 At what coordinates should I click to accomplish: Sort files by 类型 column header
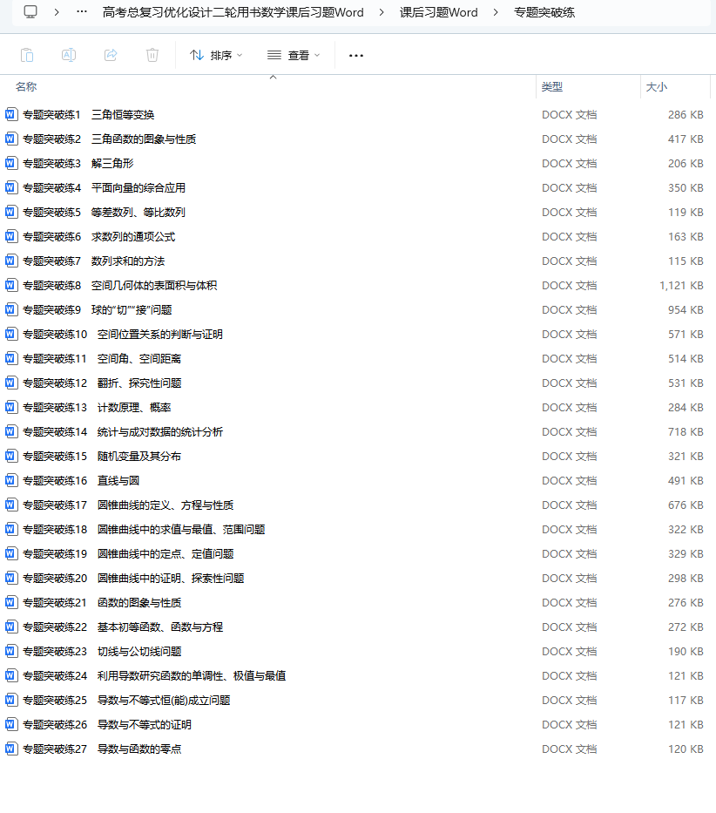tap(552, 87)
